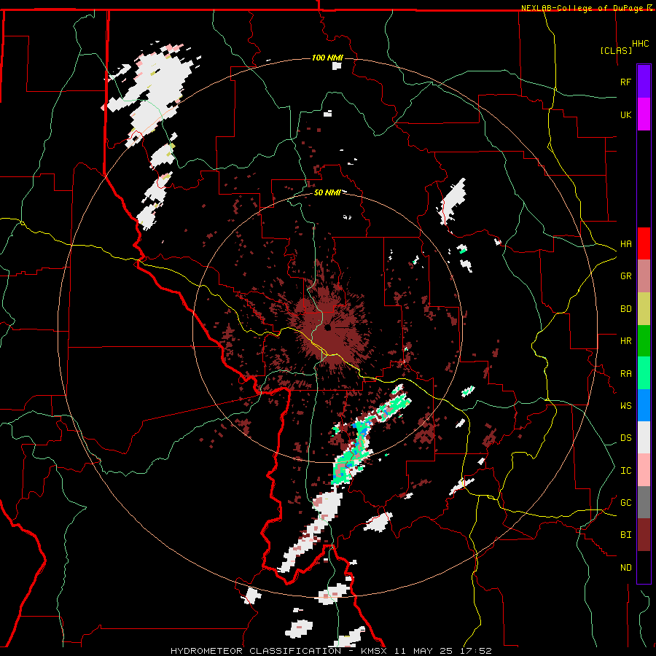The image size is (656, 656).
Task: Click the UK legend label
Action: coord(625,114)
